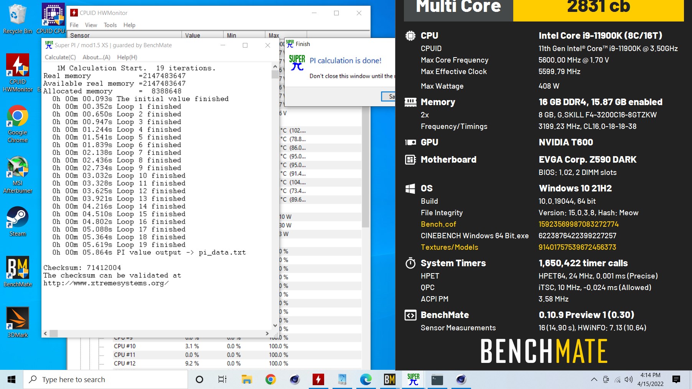Screen dimensions: 692x389
Task: Open the Windows Start menu
Action: click(x=12, y=379)
